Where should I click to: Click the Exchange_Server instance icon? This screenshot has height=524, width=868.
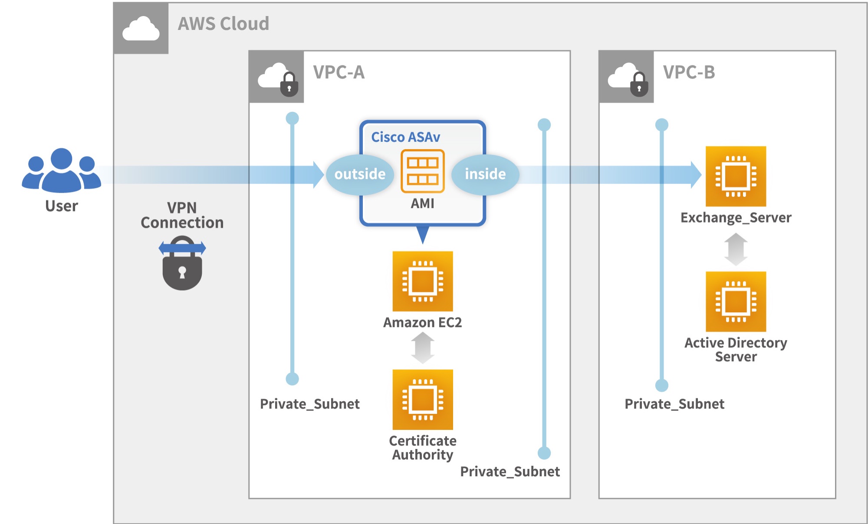point(736,176)
